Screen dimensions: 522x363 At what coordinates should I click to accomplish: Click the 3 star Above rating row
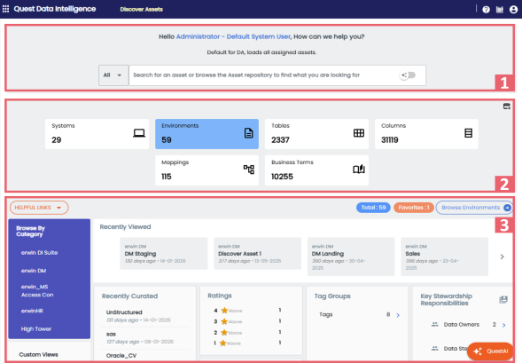pos(247,321)
